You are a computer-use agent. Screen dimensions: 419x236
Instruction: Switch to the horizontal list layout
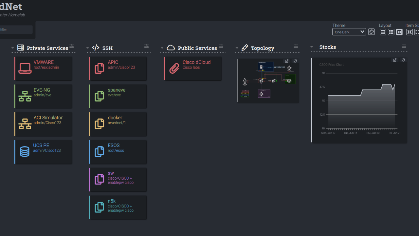pyautogui.click(x=391, y=32)
